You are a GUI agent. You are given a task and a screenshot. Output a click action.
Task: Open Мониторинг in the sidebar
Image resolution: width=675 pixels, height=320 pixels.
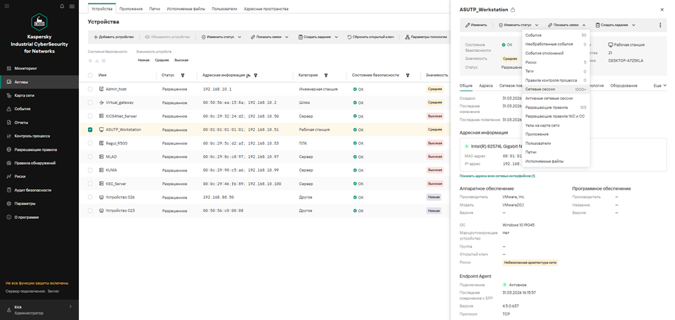26,69
